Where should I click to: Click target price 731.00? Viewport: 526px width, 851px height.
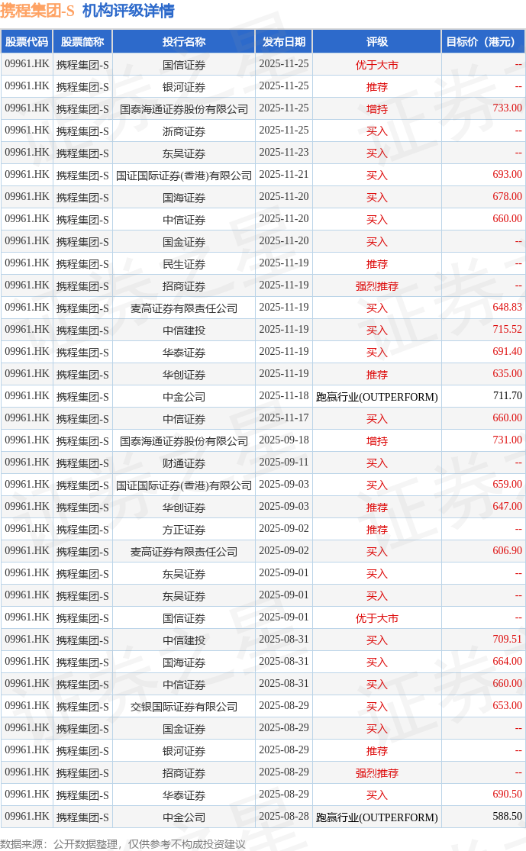tap(507, 440)
